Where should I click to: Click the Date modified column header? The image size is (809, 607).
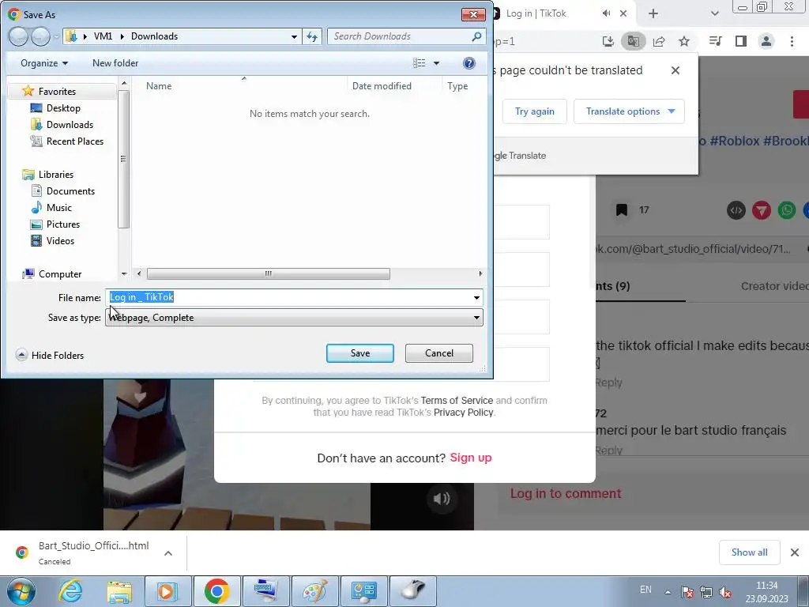(x=382, y=86)
